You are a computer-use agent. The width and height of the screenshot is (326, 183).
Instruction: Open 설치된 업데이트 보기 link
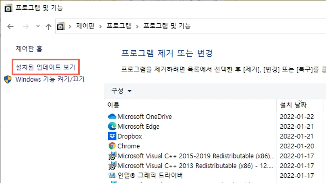pos(45,67)
